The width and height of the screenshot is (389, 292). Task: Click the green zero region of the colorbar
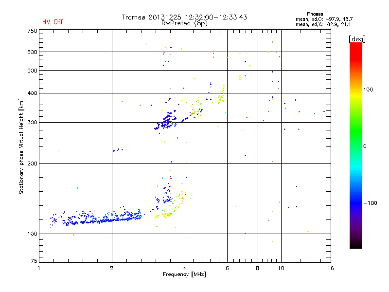coord(356,146)
